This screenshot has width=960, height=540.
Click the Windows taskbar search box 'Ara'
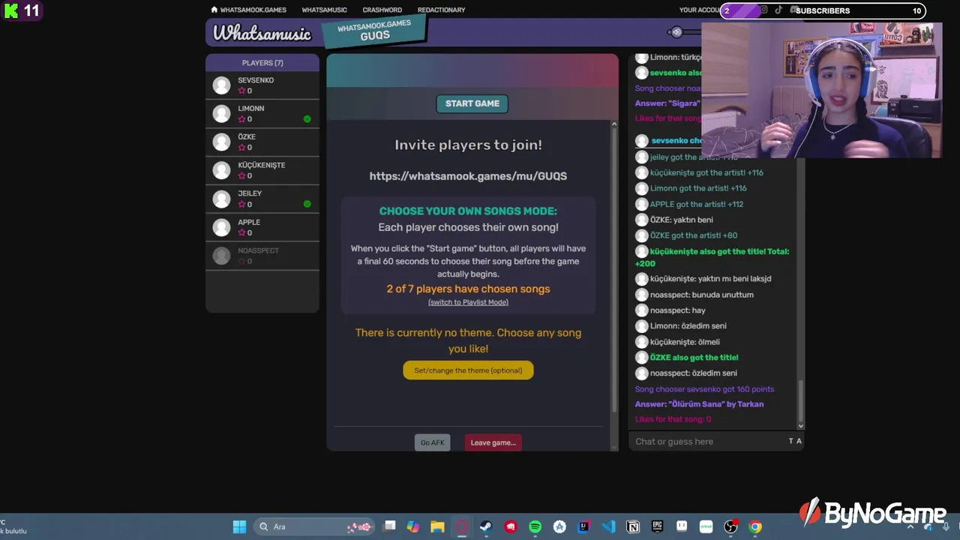pyautogui.click(x=315, y=526)
